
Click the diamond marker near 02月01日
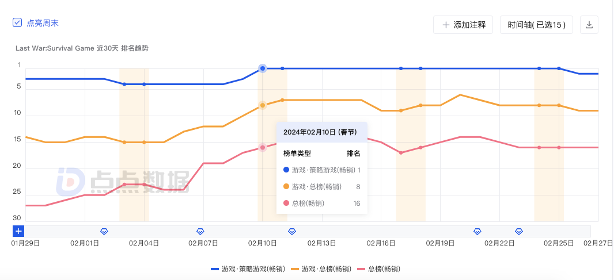(104, 231)
